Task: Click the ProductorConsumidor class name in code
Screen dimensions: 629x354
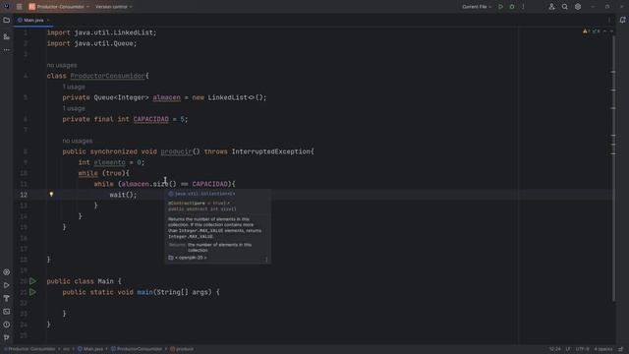Action: [x=107, y=76]
